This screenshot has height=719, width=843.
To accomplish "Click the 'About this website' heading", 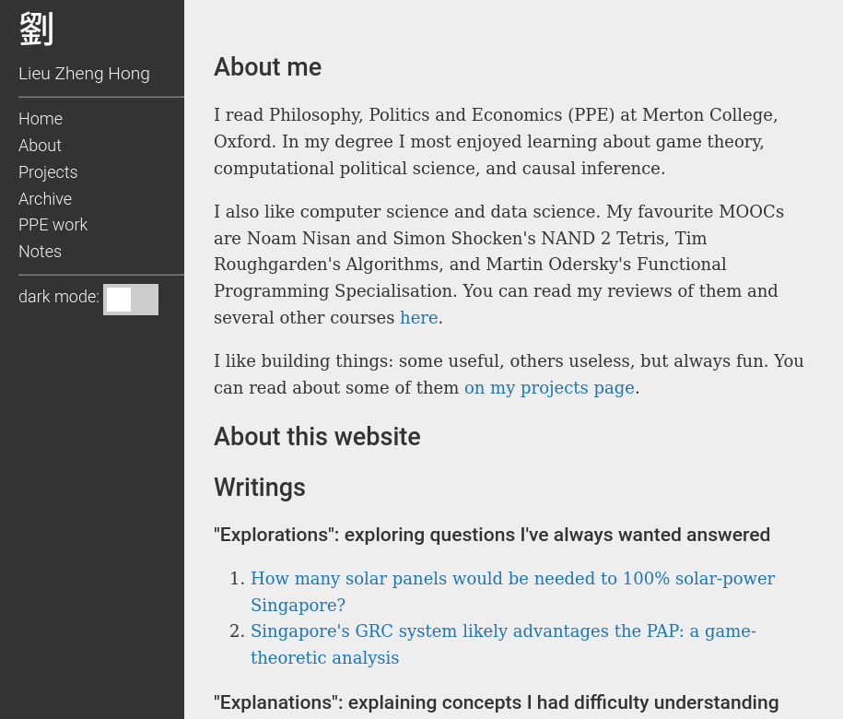I will click(317, 436).
